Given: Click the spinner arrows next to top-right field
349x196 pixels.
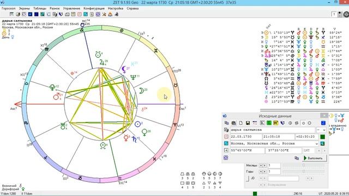Looking at the screenshot, I should click(x=340, y=14).
